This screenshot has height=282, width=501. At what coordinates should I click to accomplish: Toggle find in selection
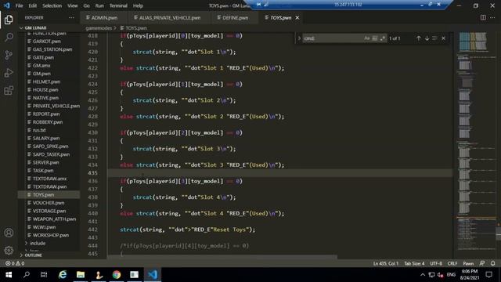pyautogui.click(x=435, y=38)
